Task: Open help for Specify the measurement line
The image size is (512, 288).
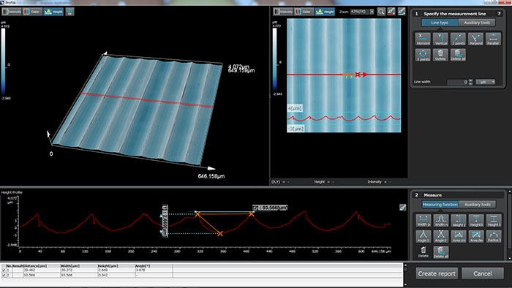Action: [499, 14]
